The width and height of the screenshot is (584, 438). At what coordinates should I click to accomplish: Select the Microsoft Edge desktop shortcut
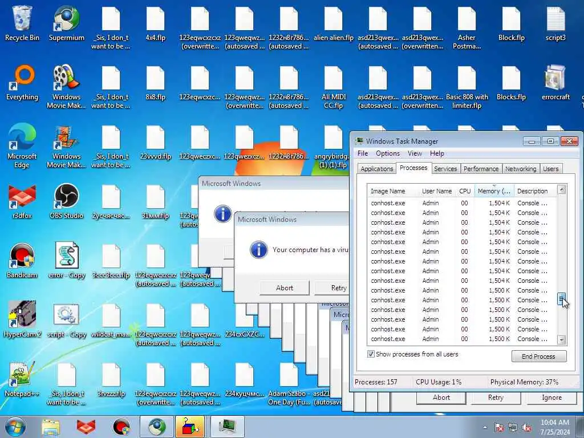tap(22, 146)
